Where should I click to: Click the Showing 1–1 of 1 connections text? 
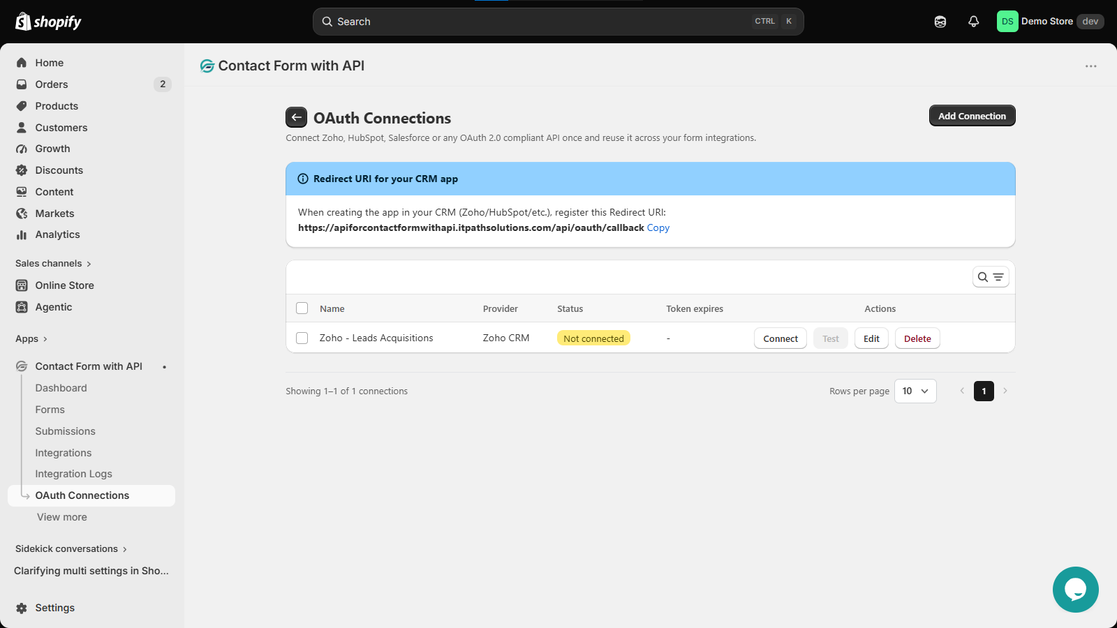[346, 391]
